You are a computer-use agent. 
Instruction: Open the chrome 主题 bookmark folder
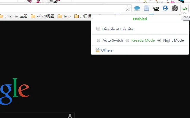(x=14, y=16)
